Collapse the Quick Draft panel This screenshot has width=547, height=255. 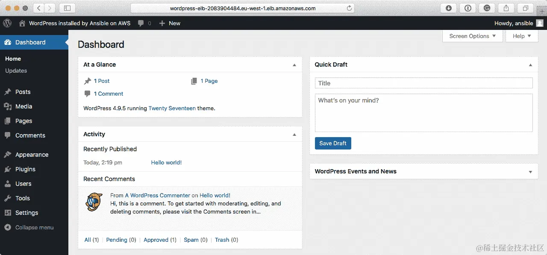pyautogui.click(x=530, y=65)
